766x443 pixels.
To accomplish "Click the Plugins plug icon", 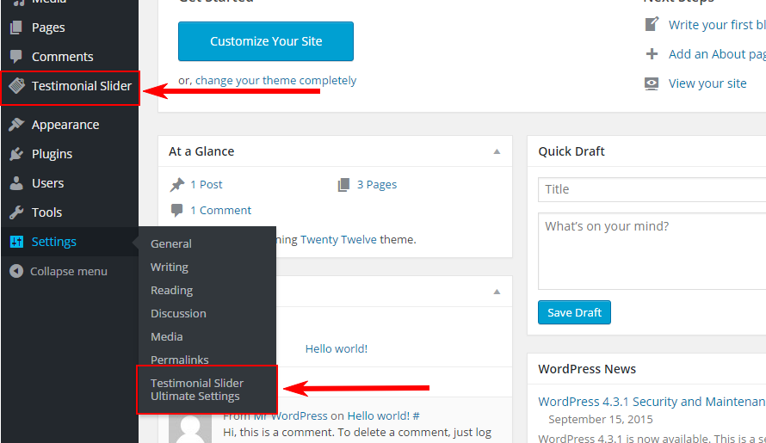I will [16, 154].
